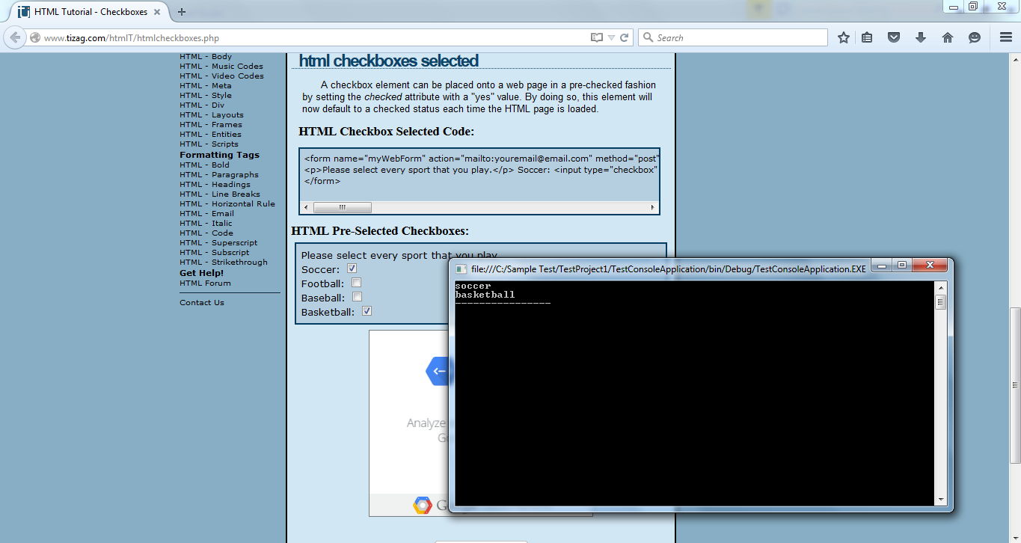Open Downloads arrow icon
The height and width of the screenshot is (543, 1021).
[x=921, y=37]
